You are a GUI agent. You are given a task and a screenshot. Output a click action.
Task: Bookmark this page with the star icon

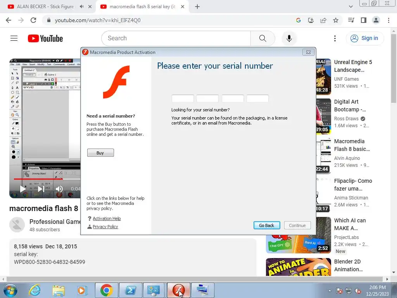[x=336, y=20]
